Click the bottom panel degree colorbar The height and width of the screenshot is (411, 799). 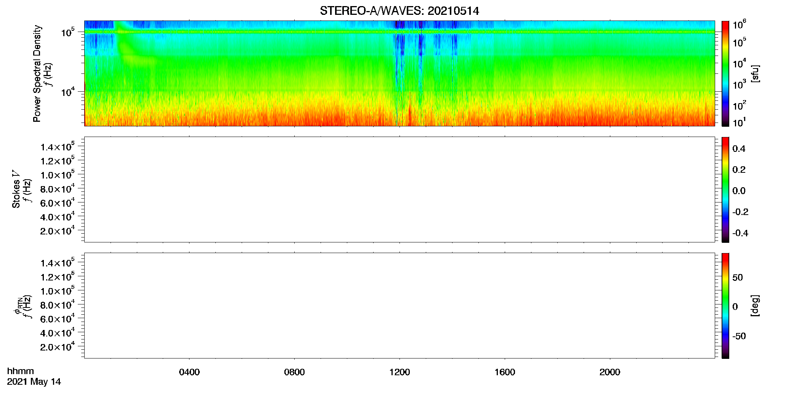pyautogui.click(x=725, y=306)
